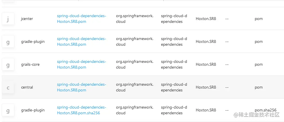
Task: Click spring-cloud-dependencies artifact in grails-core row
Action: (x=174, y=64)
